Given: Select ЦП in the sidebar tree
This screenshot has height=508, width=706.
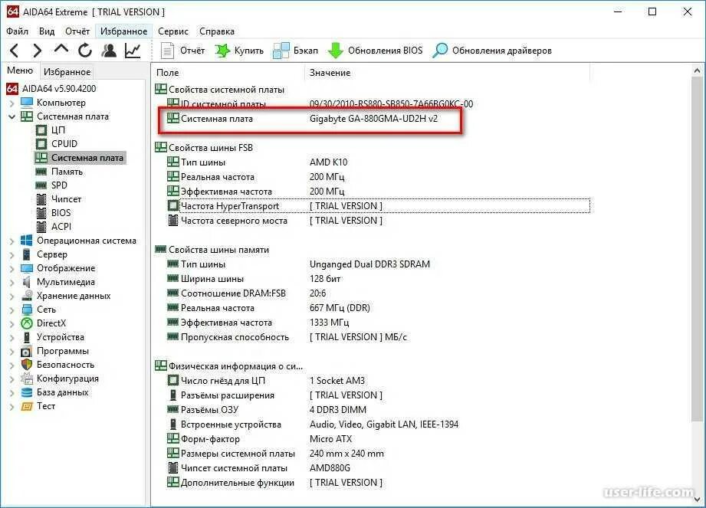Looking at the screenshot, I should 58,130.
